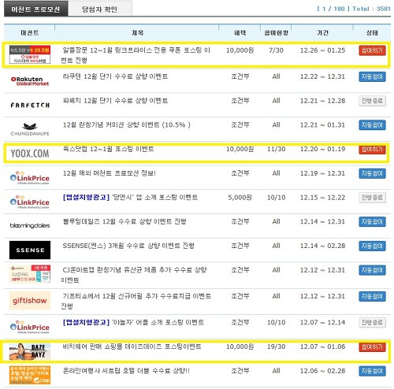Click 진행종료 on the '당연시' 앱 event row

point(372,198)
